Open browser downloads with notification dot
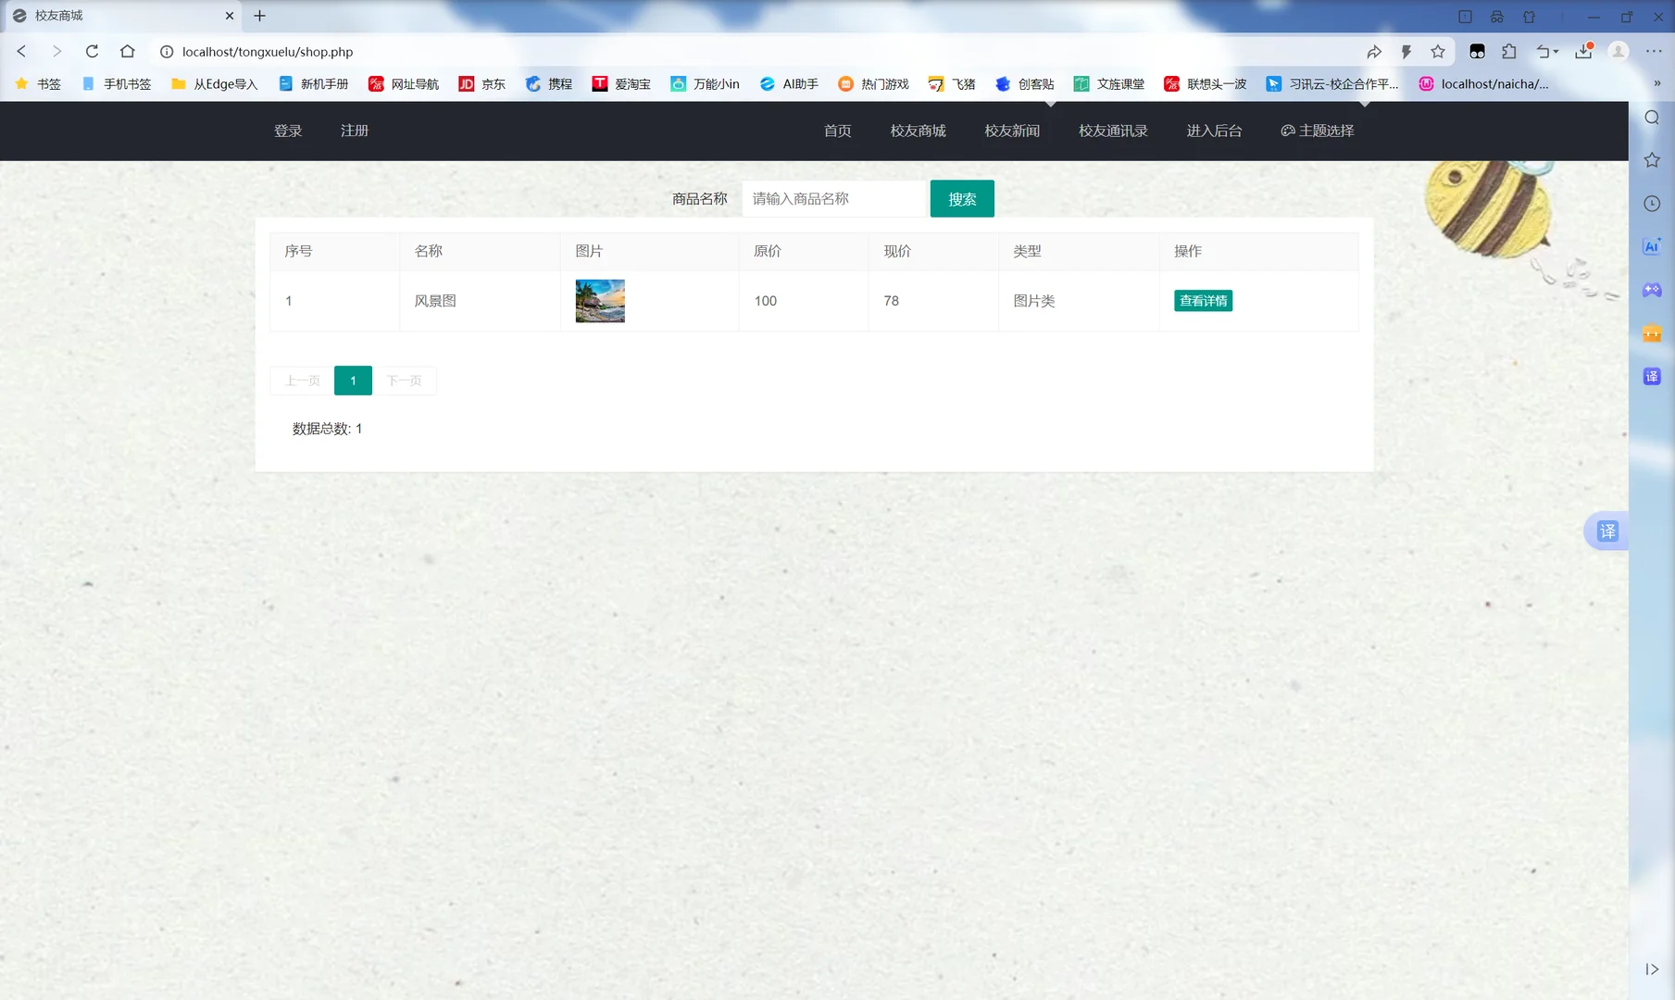The width and height of the screenshot is (1675, 1000). [x=1583, y=51]
